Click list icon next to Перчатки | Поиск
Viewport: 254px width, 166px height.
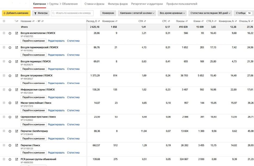click(x=17, y=145)
